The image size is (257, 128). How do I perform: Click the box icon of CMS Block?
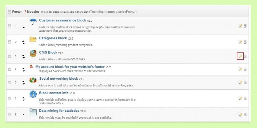tap(33, 54)
